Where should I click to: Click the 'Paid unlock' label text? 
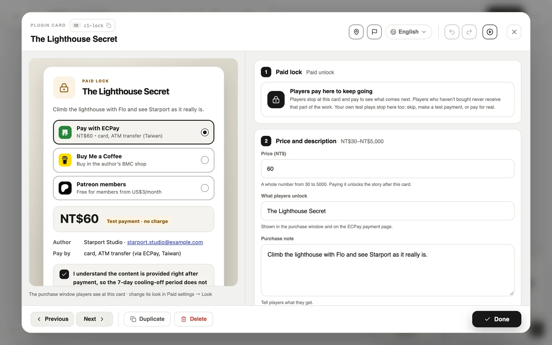(320, 72)
